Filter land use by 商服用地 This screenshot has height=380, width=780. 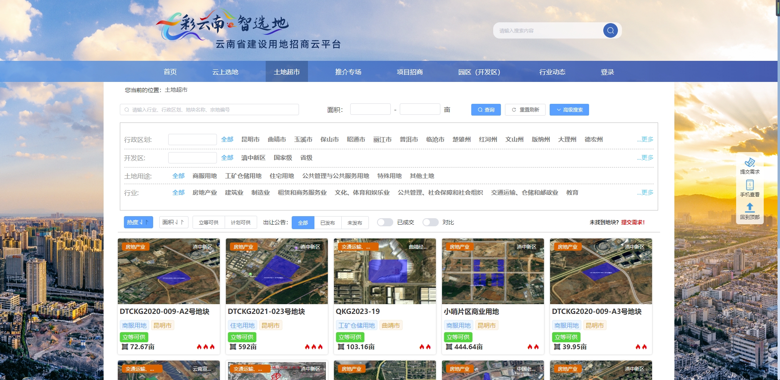coord(205,176)
